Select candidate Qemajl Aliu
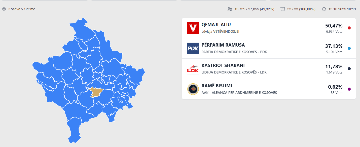This screenshot has width=360, height=147. point(216,25)
